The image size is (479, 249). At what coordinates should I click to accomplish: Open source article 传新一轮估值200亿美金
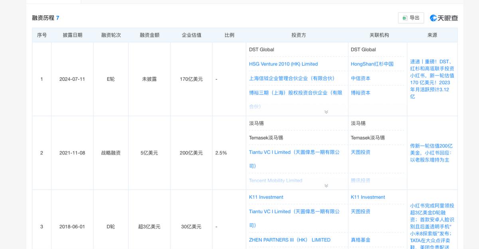pos(431,153)
